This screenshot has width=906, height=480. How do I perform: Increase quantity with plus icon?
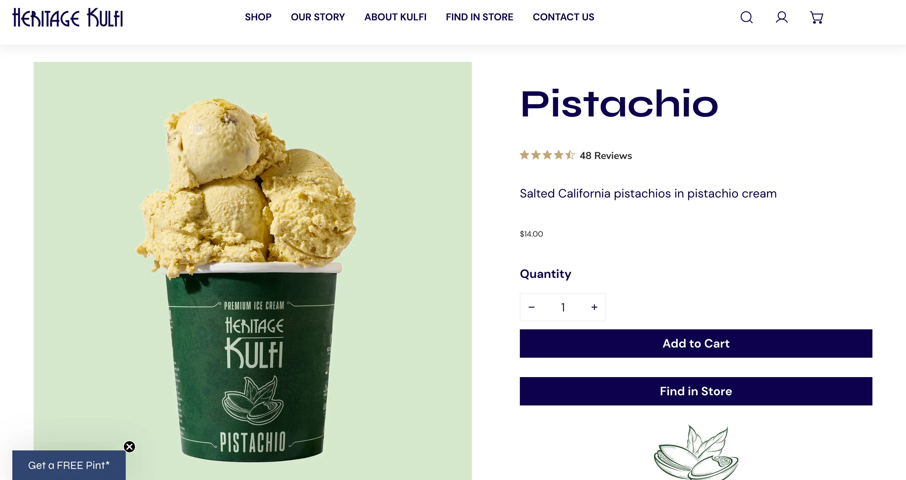pyautogui.click(x=594, y=307)
